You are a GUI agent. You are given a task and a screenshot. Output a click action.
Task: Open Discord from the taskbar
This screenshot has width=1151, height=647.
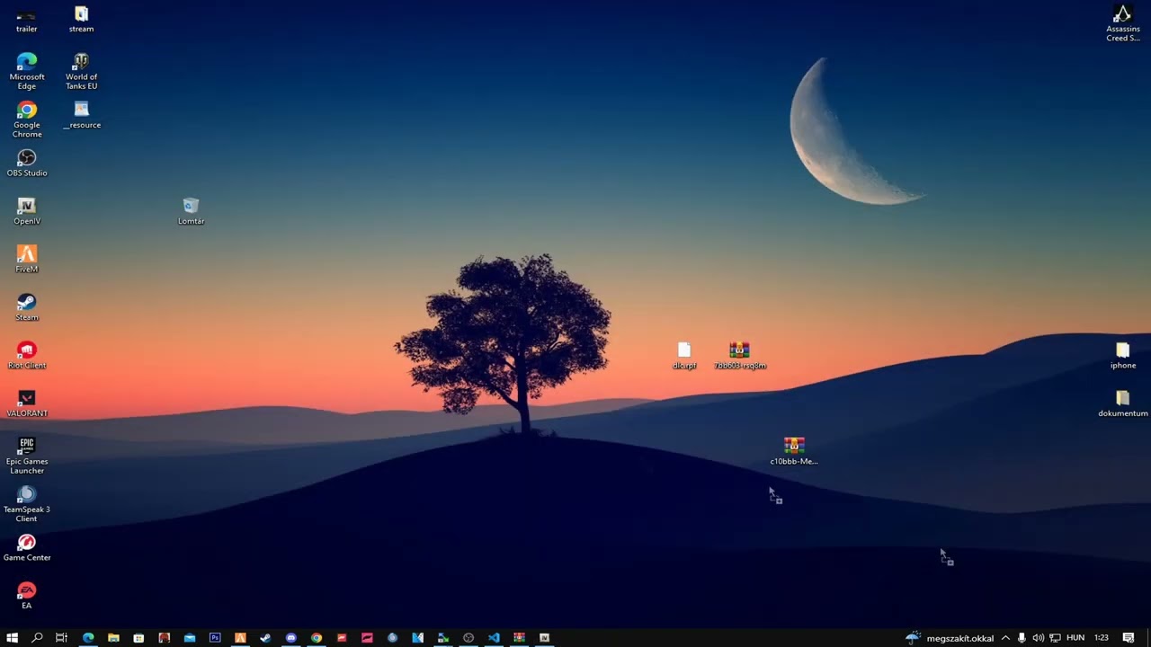[x=291, y=638]
